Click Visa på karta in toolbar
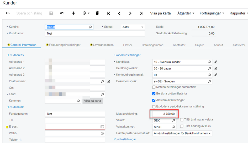The width and height of the screenshot is (248, 143). click(x=160, y=13)
